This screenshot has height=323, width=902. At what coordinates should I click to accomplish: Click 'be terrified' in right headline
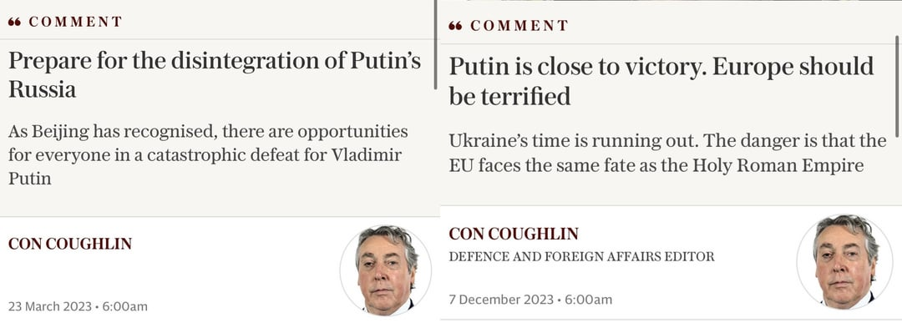(x=509, y=96)
